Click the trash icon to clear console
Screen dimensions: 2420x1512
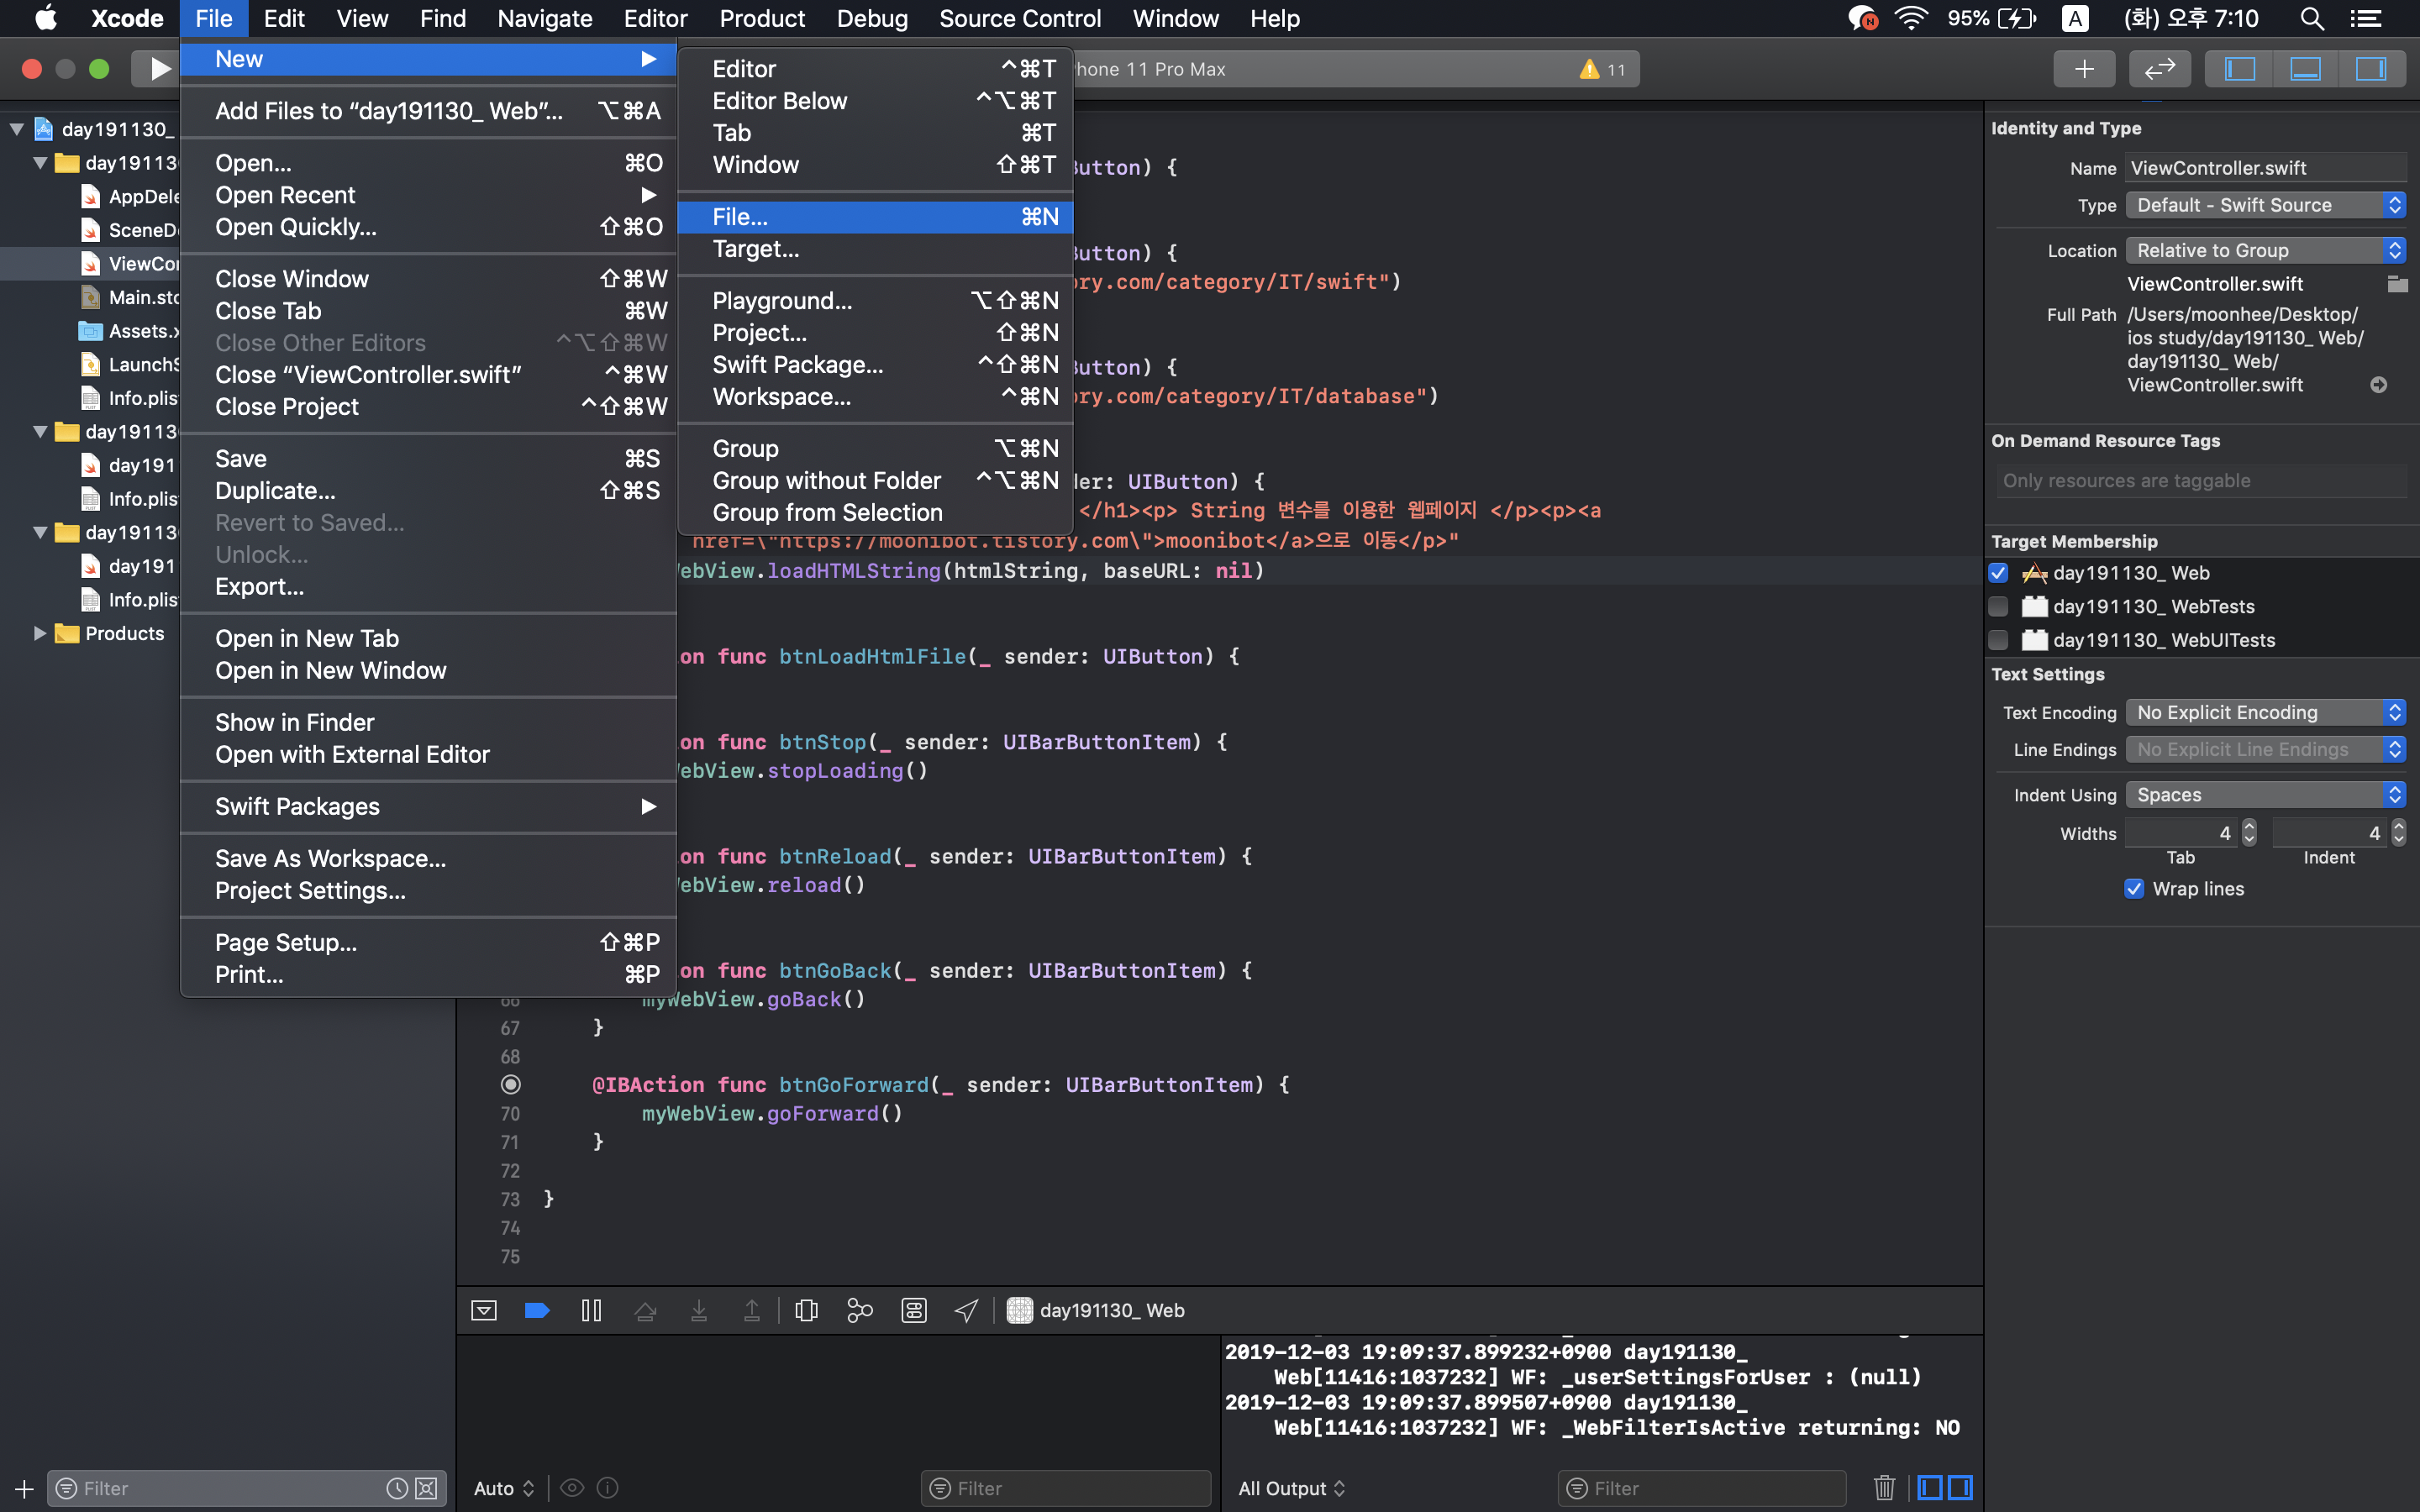click(1884, 1488)
